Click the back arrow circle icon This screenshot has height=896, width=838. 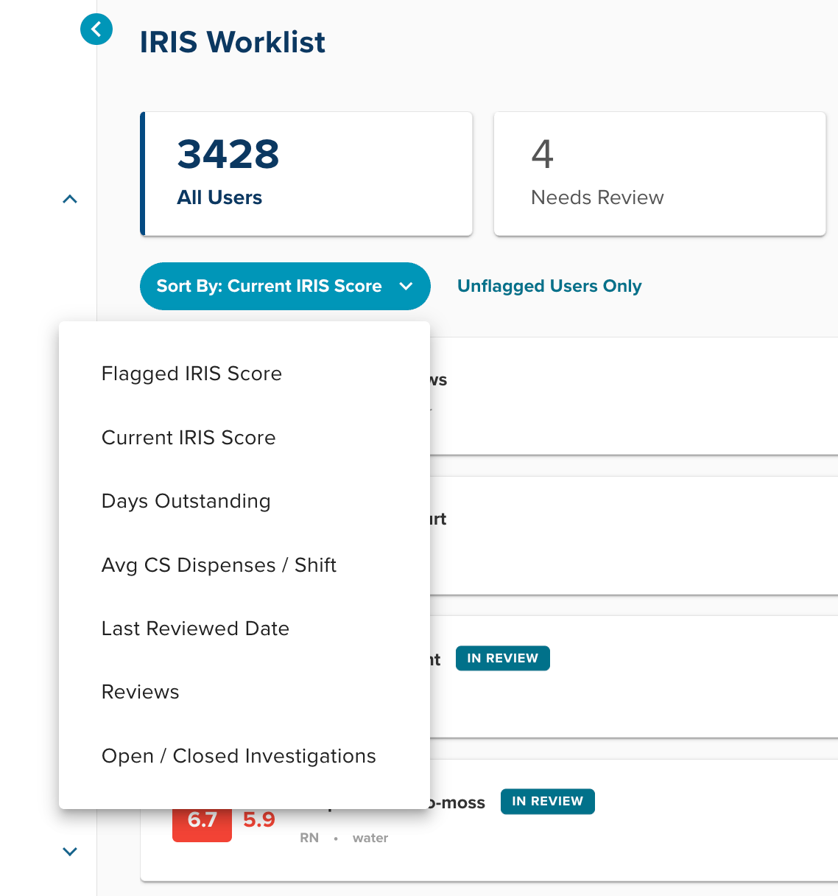(96, 29)
